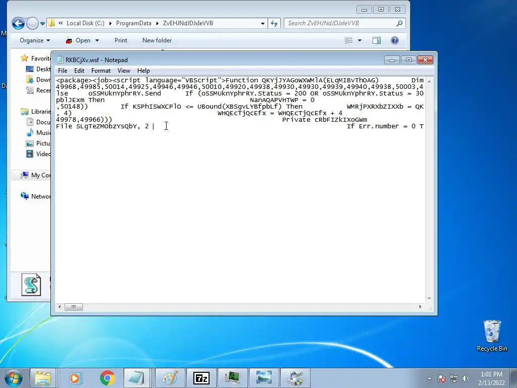
Task: Click Print in Explorer toolbar
Action: point(121,40)
